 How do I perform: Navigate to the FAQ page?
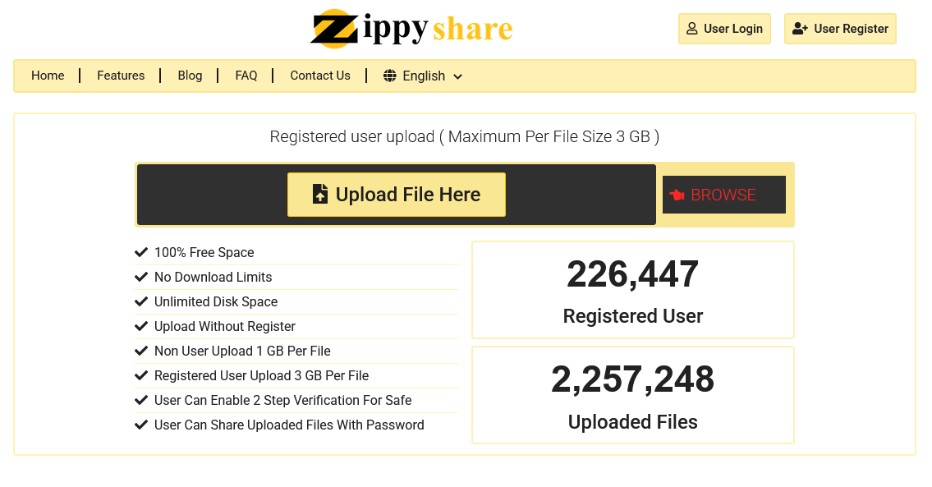(246, 76)
